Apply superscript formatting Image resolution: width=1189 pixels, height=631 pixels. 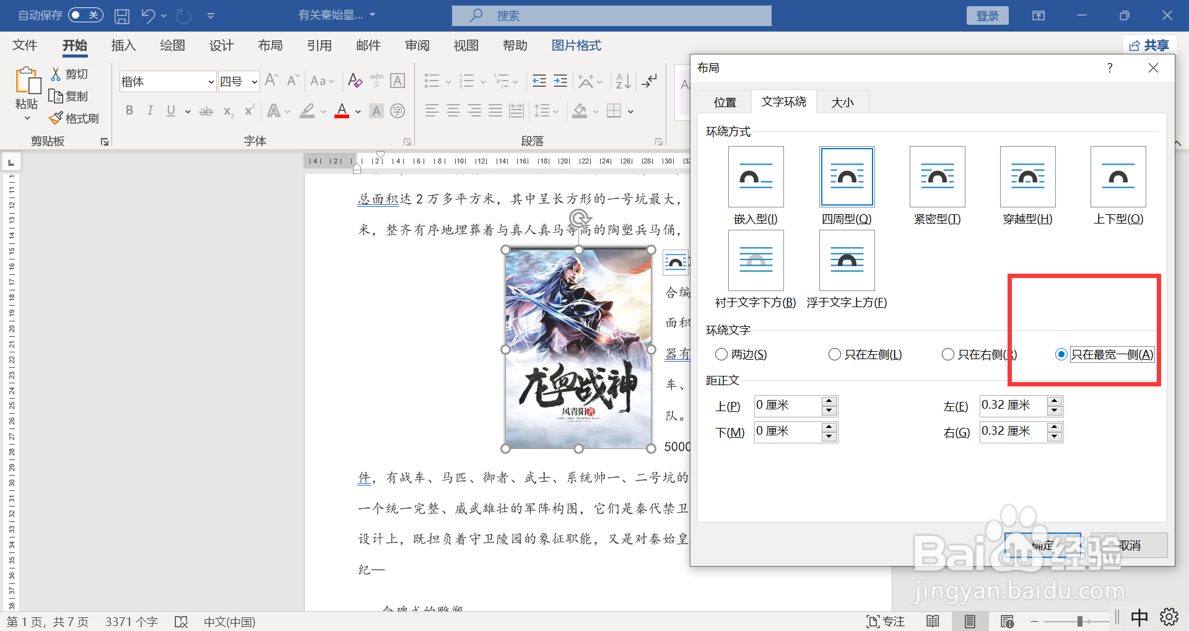point(250,110)
